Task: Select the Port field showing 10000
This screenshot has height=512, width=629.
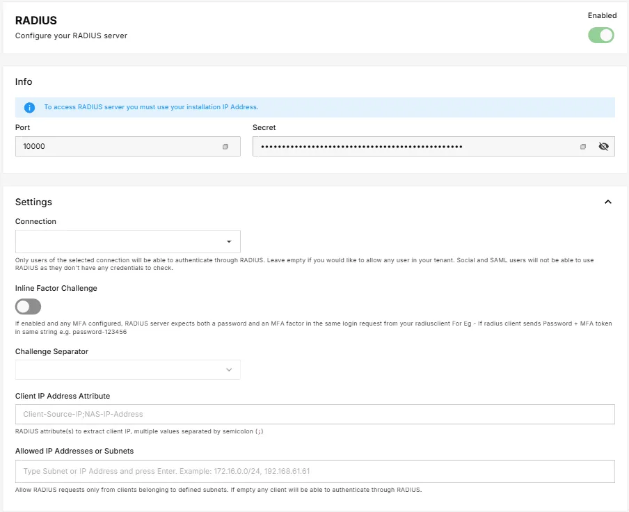Action: click(118, 147)
